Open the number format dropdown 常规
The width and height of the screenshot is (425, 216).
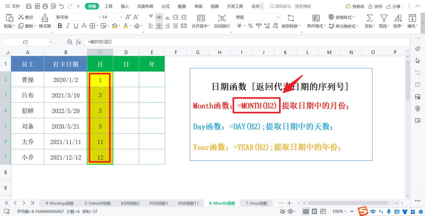(278, 17)
